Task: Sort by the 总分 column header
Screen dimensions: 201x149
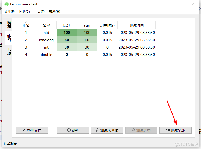Action: [x=67, y=25]
